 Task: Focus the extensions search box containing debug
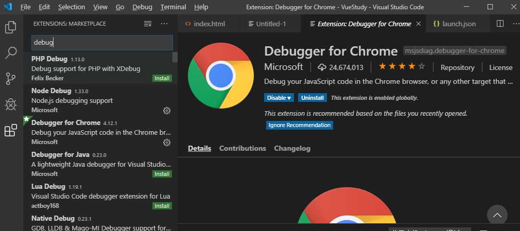102,42
